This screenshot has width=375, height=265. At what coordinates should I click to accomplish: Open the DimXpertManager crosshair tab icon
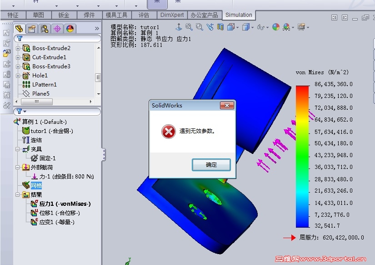coord(57,29)
